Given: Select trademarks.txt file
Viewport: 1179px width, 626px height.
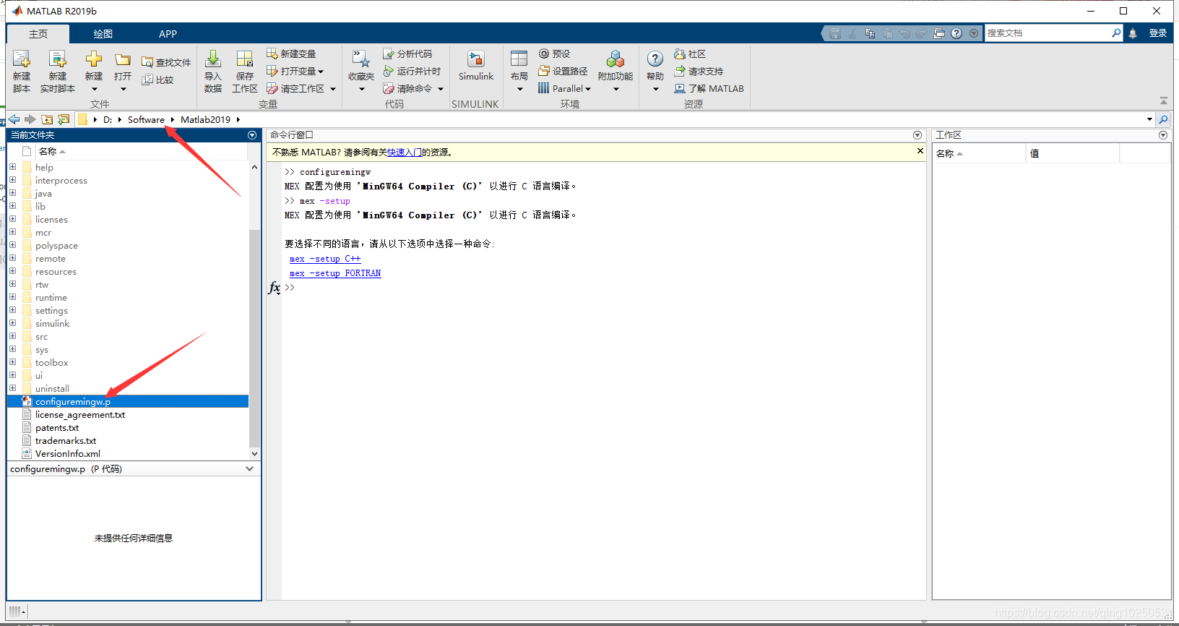Looking at the screenshot, I should click(65, 440).
